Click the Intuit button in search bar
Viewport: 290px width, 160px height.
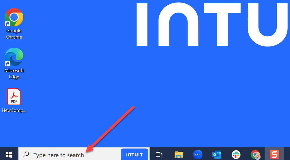pos(135,154)
